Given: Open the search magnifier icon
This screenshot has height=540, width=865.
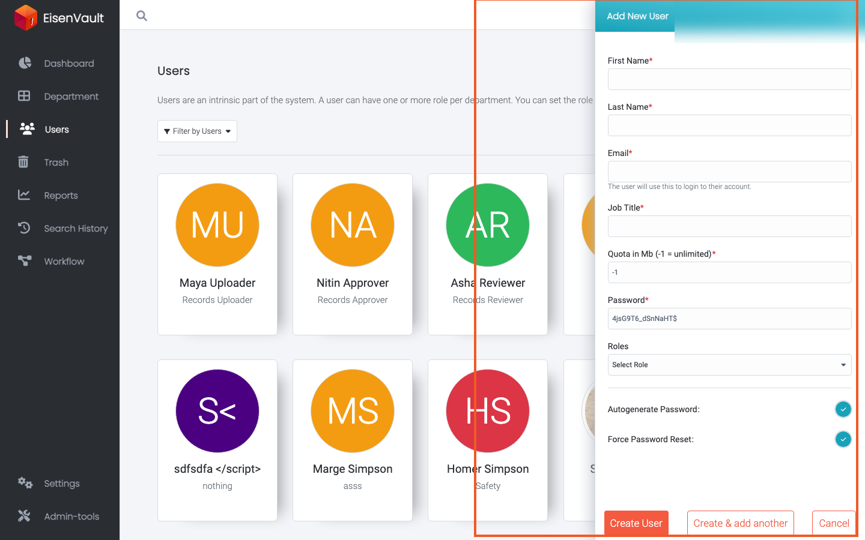Looking at the screenshot, I should pos(142,16).
